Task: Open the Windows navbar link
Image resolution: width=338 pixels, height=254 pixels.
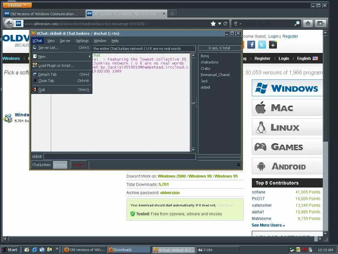Action: (11, 59)
